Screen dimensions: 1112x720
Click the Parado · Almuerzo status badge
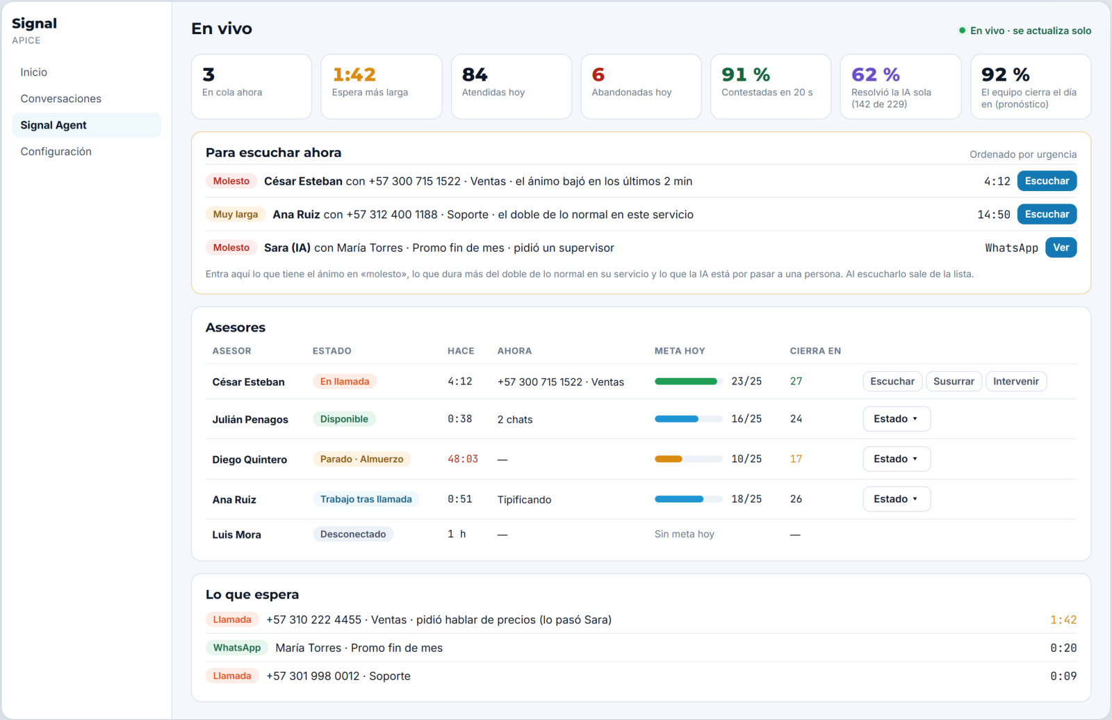click(x=361, y=459)
